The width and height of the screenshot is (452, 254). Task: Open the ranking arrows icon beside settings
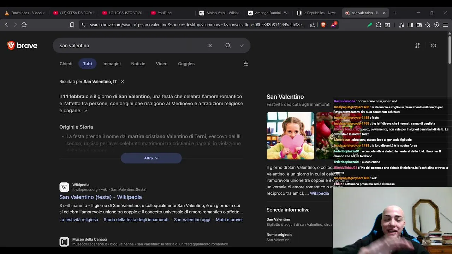coord(417,46)
